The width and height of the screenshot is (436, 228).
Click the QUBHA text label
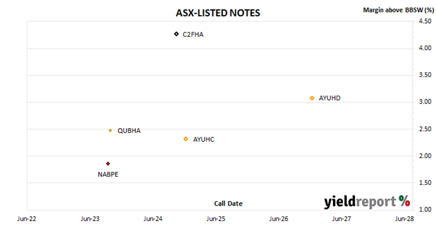pyautogui.click(x=129, y=131)
